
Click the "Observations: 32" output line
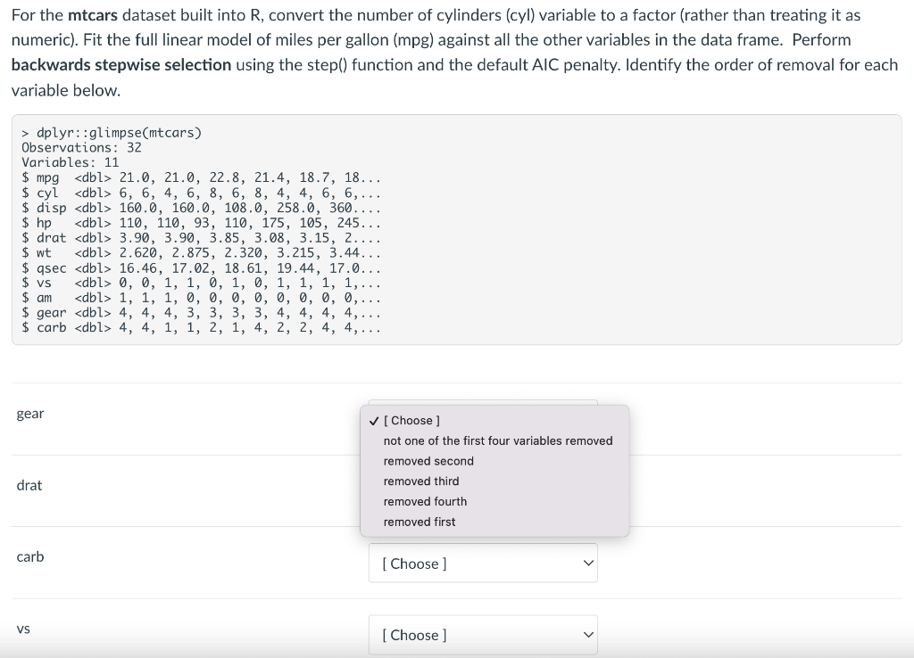tap(81, 147)
